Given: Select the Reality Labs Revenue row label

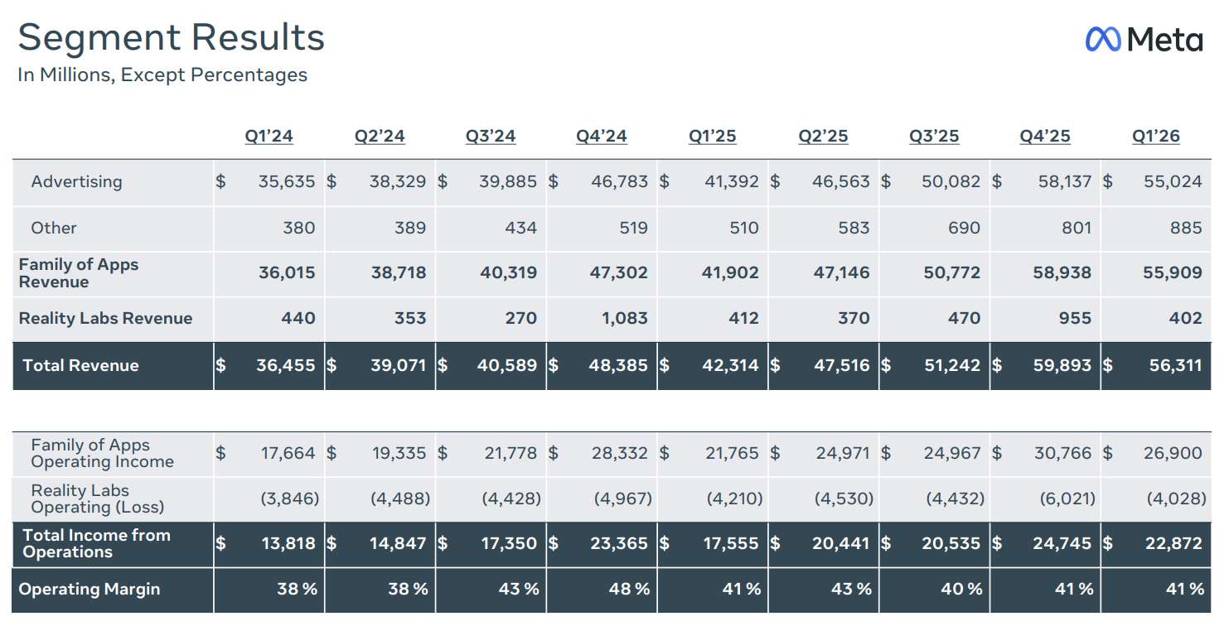Looking at the screenshot, I should pyautogui.click(x=105, y=318).
